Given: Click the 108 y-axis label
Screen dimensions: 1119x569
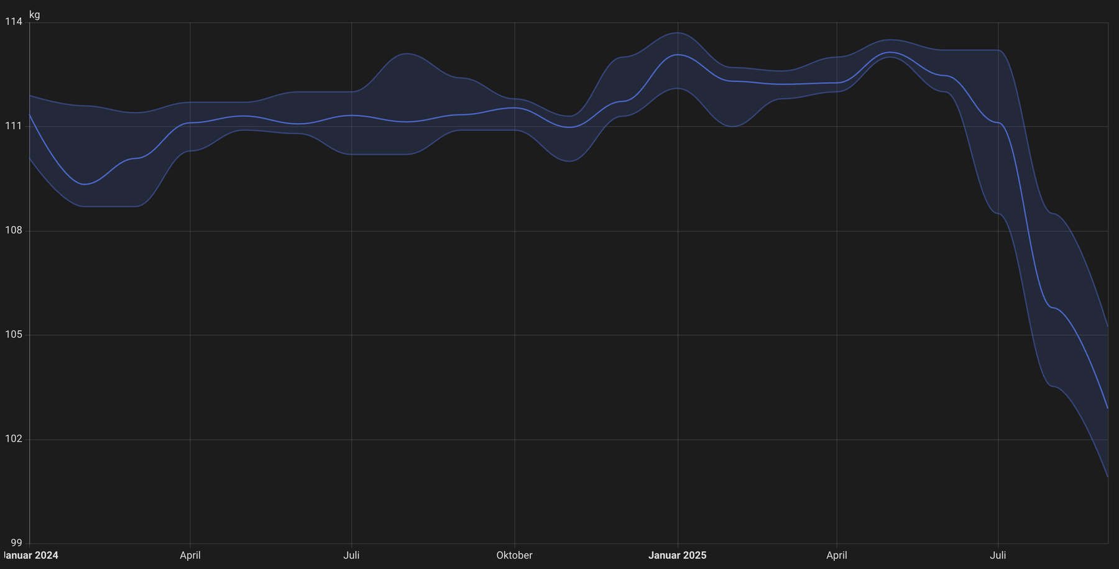Looking at the screenshot, I should point(14,230).
